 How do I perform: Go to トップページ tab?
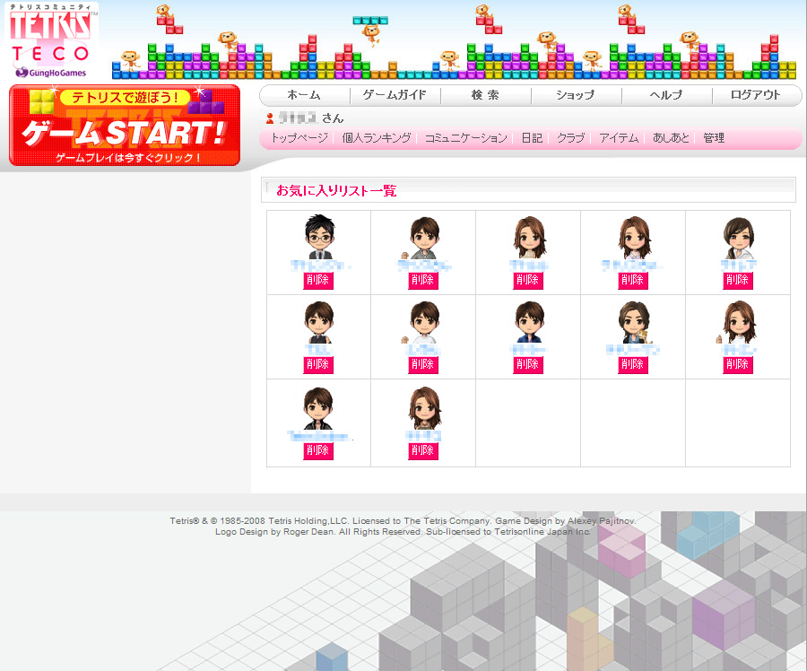[299, 138]
